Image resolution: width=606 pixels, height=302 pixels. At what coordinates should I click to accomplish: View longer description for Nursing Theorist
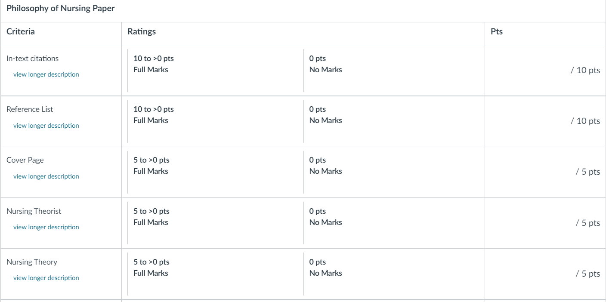46,227
